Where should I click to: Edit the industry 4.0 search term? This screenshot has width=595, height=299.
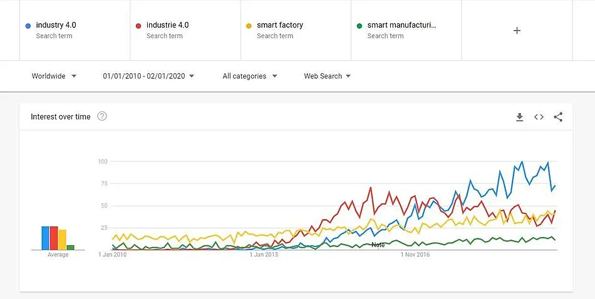coord(56,25)
